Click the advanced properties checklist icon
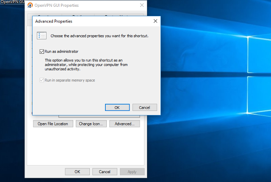Screen dimensions: 271x182 [x=41, y=36]
